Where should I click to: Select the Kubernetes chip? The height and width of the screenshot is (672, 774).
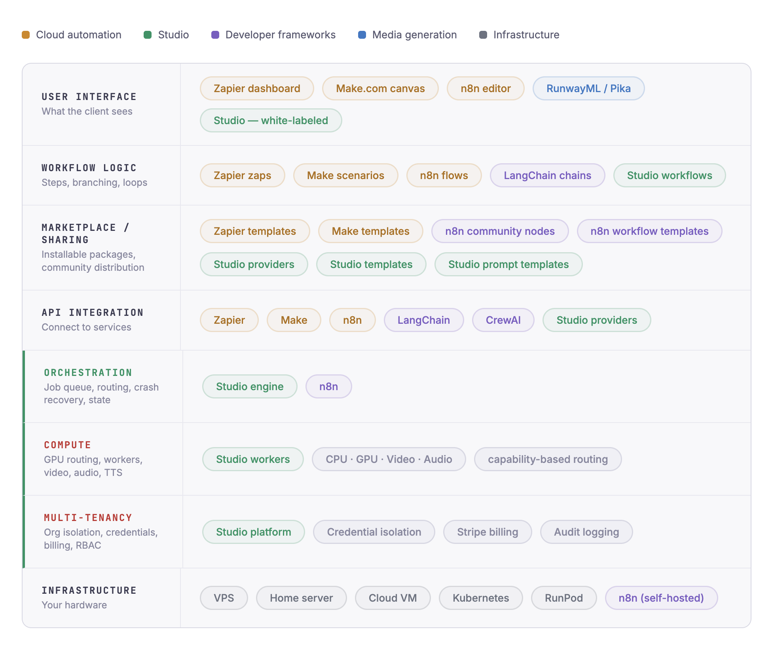pyautogui.click(x=481, y=598)
